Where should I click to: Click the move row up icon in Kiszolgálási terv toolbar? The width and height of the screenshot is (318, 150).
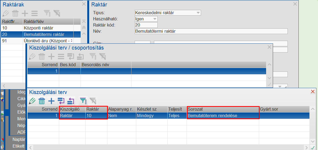71,101
